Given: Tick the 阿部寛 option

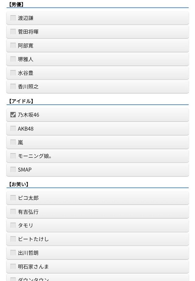Looking at the screenshot, I should (13, 45).
